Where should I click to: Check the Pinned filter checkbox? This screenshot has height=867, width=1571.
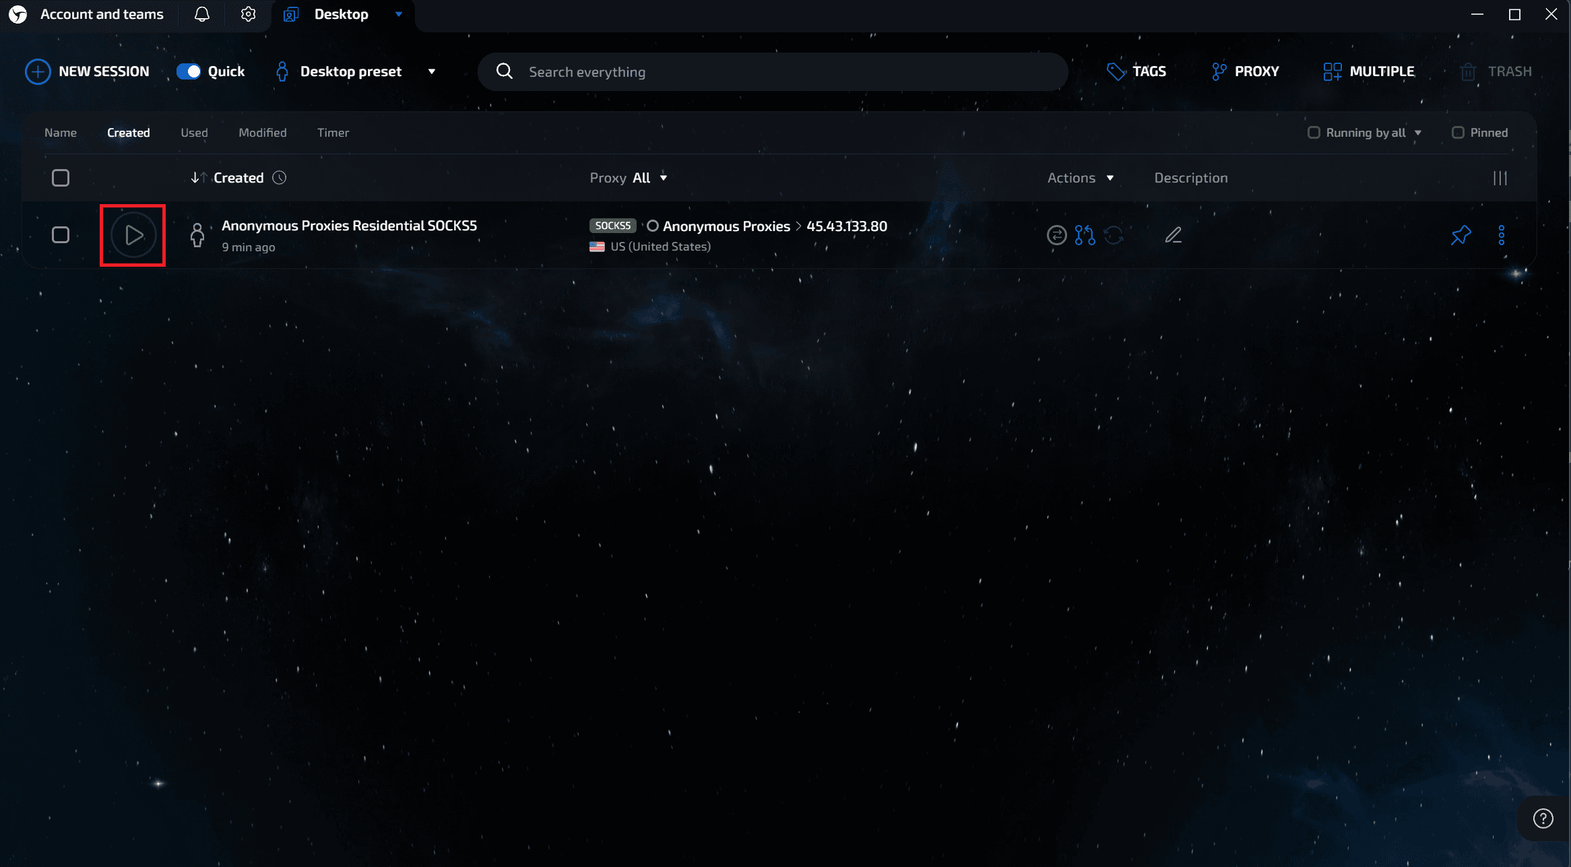pyautogui.click(x=1458, y=133)
